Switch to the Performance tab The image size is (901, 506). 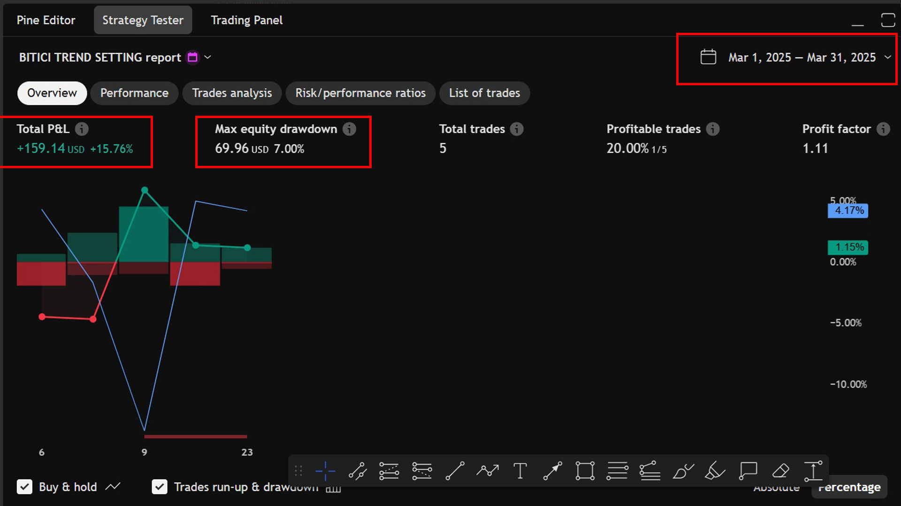(134, 93)
